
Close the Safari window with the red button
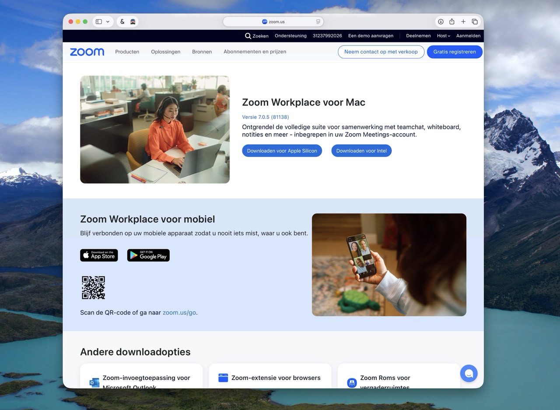(x=71, y=21)
